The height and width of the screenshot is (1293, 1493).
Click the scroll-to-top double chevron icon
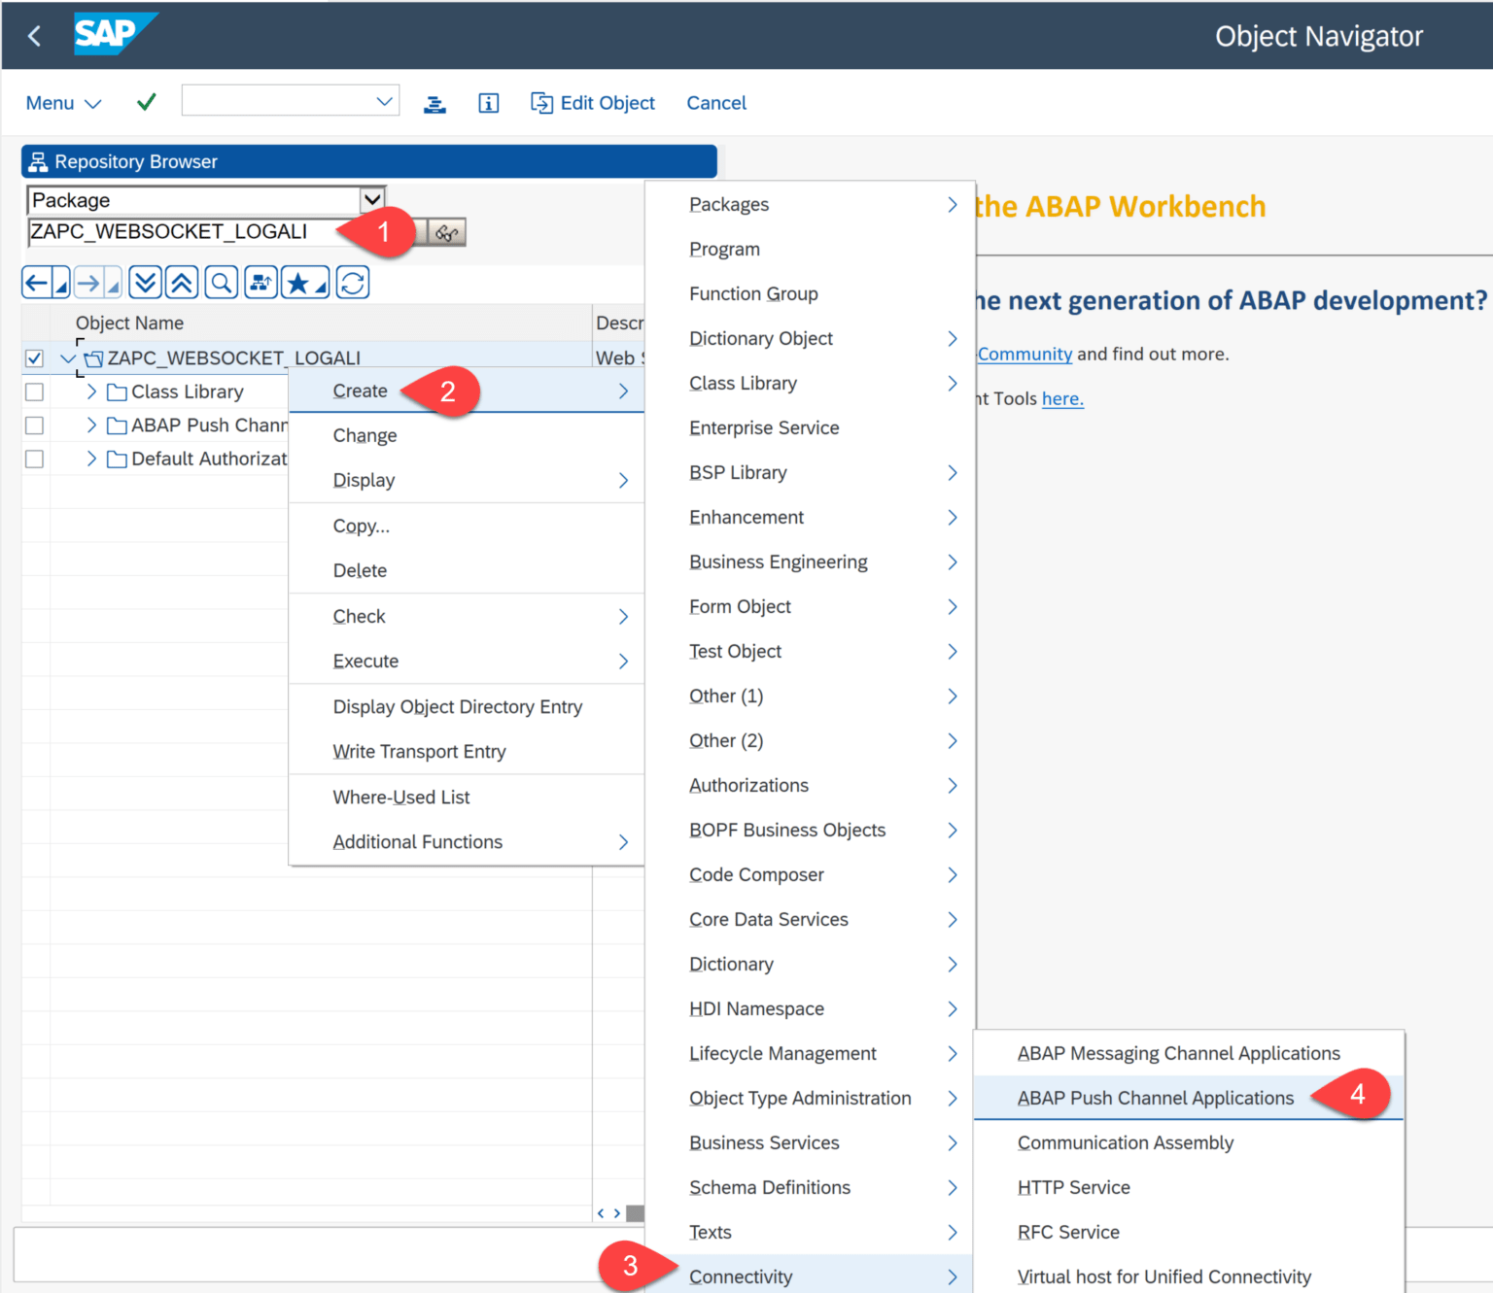point(182,282)
